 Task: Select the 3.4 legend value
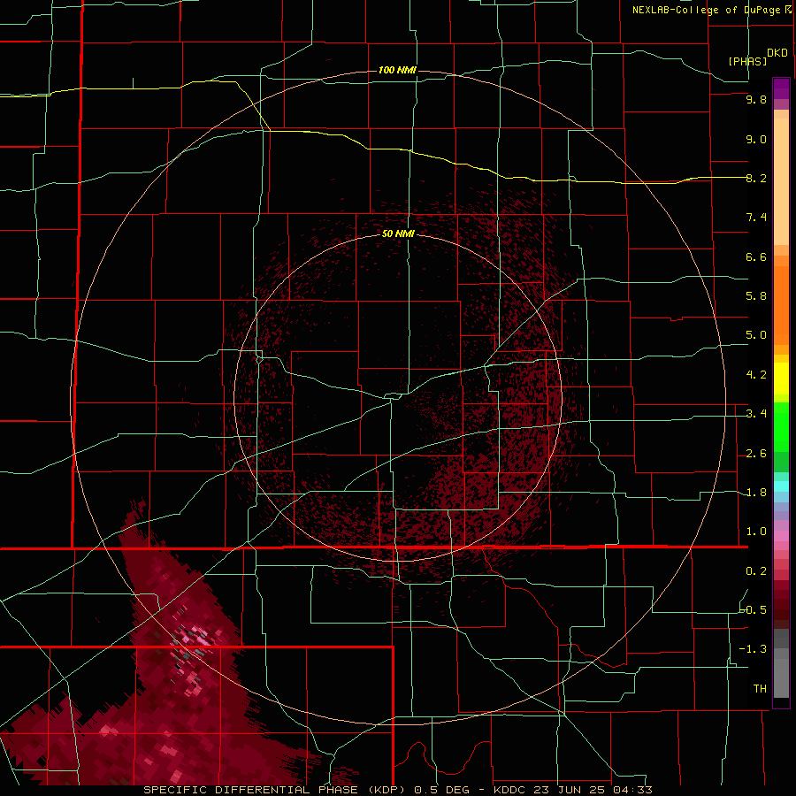pyautogui.click(x=756, y=414)
